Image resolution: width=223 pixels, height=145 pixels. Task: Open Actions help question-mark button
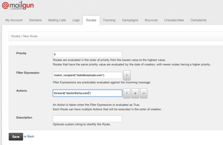127,93
